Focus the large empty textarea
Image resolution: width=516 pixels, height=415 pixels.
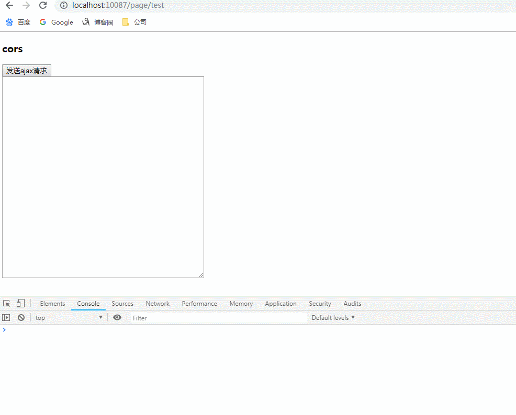tap(103, 177)
